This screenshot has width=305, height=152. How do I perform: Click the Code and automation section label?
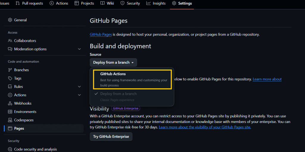(23, 62)
